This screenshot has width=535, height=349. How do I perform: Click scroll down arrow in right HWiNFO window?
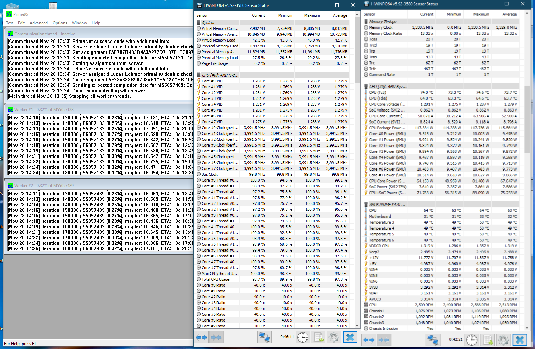pyautogui.click(x=527, y=328)
